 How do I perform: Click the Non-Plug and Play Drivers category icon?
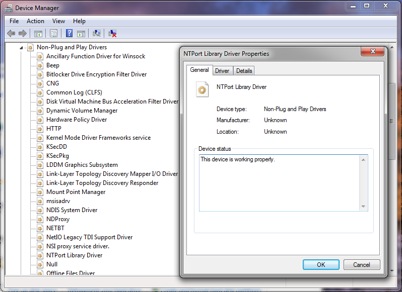point(31,47)
